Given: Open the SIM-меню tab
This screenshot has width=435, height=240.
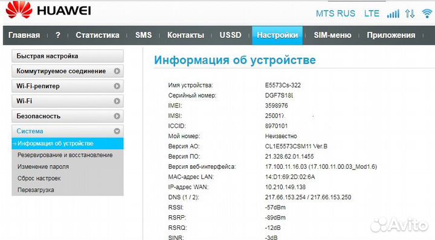Looking at the screenshot, I should tap(332, 35).
